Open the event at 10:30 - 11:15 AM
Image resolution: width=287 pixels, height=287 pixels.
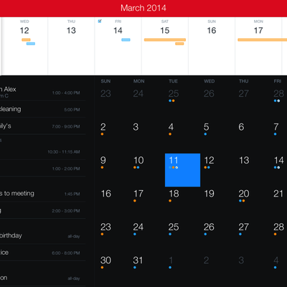click(x=42, y=151)
